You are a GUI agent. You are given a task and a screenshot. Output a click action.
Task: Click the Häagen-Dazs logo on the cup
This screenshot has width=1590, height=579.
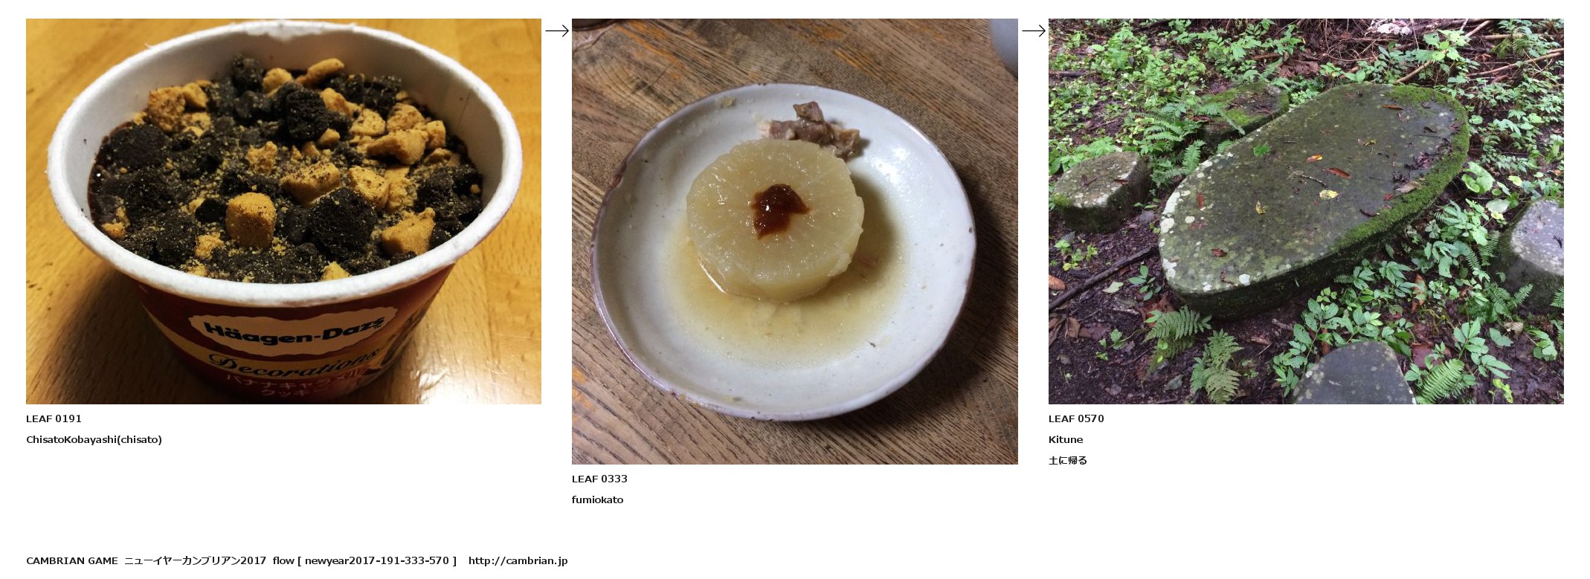(294, 329)
